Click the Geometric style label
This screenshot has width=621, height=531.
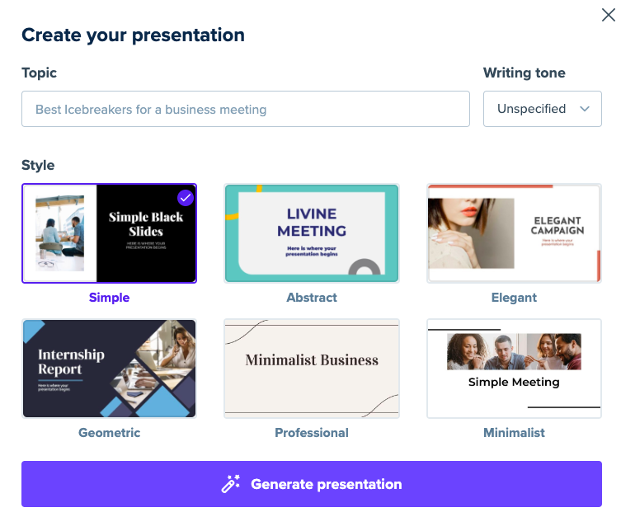(110, 433)
